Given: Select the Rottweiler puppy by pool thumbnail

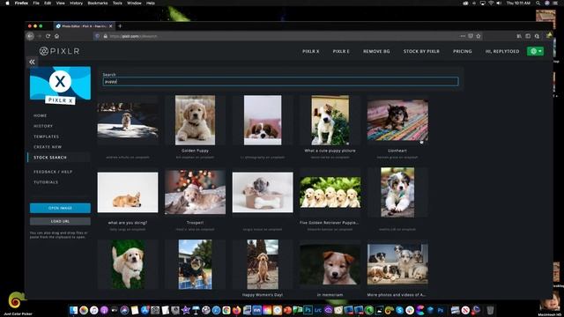Looking at the screenshot, I should coord(195,264).
